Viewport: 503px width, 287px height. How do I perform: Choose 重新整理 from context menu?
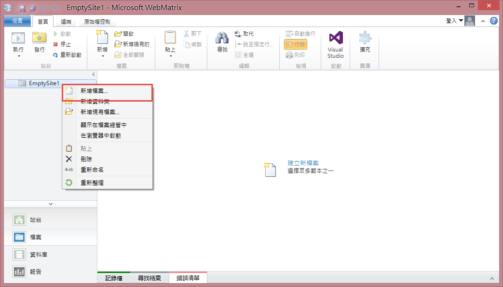click(107, 183)
